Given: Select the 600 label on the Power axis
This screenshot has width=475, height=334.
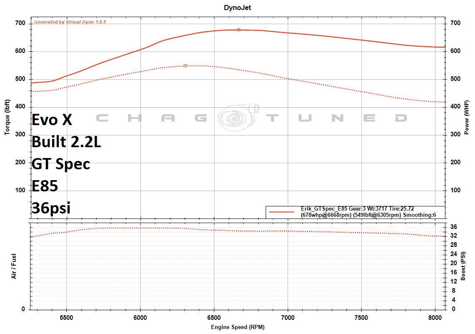Looking at the screenshot, I should tap(455, 51).
